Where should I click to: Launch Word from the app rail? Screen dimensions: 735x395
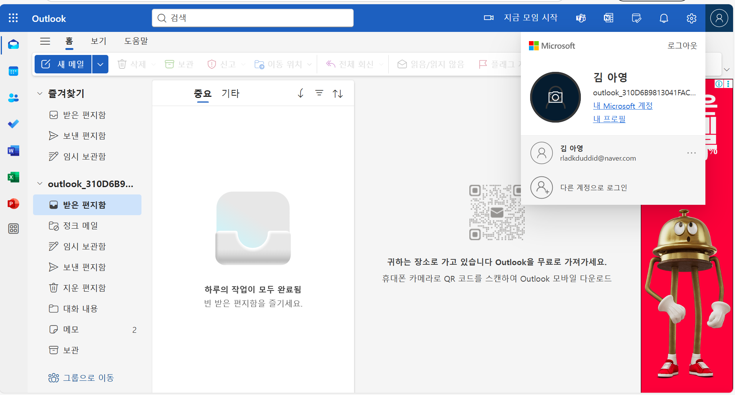tap(13, 151)
